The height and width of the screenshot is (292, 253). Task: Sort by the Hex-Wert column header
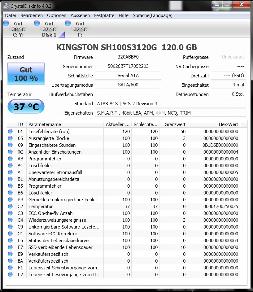[x=214, y=124]
